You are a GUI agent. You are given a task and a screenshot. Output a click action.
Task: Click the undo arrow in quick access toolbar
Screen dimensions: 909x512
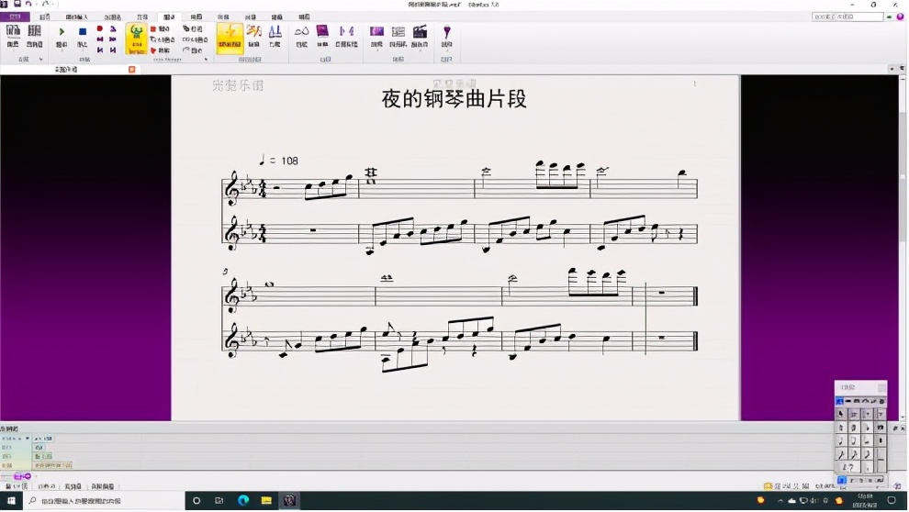pyautogui.click(x=28, y=4)
